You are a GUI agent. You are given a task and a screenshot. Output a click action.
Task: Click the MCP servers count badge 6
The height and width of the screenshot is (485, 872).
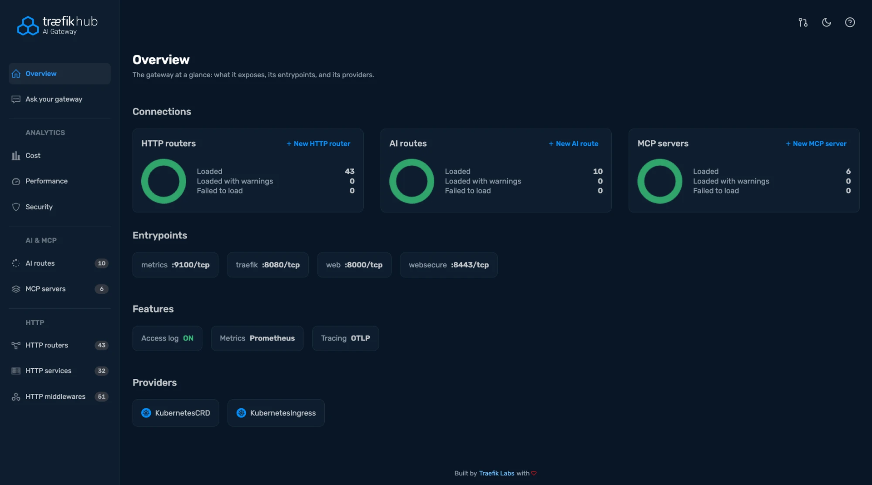click(x=102, y=289)
